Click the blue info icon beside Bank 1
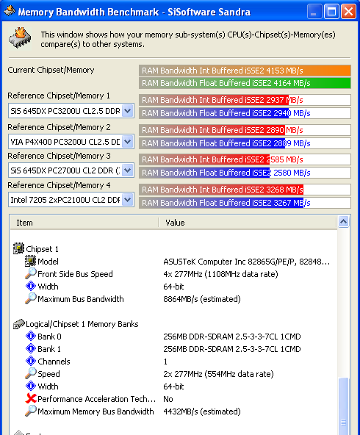 (31, 348)
